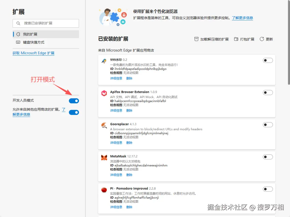This screenshot has width=290, height=217.
Task: Toggle off 允许来自其他应用商店的扩展
Action: (x=74, y=112)
